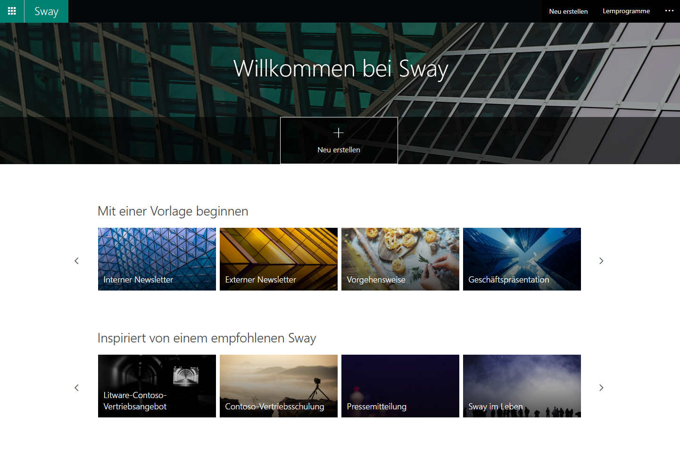The height and width of the screenshot is (474, 680).
Task: Click the Willkommen bei Sway heading
Action: point(340,69)
